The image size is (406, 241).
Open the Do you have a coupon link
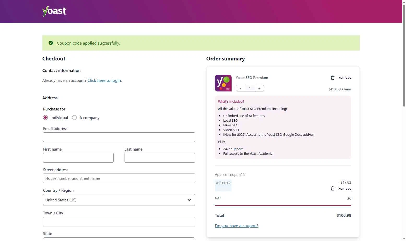click(x=237, y=226)
